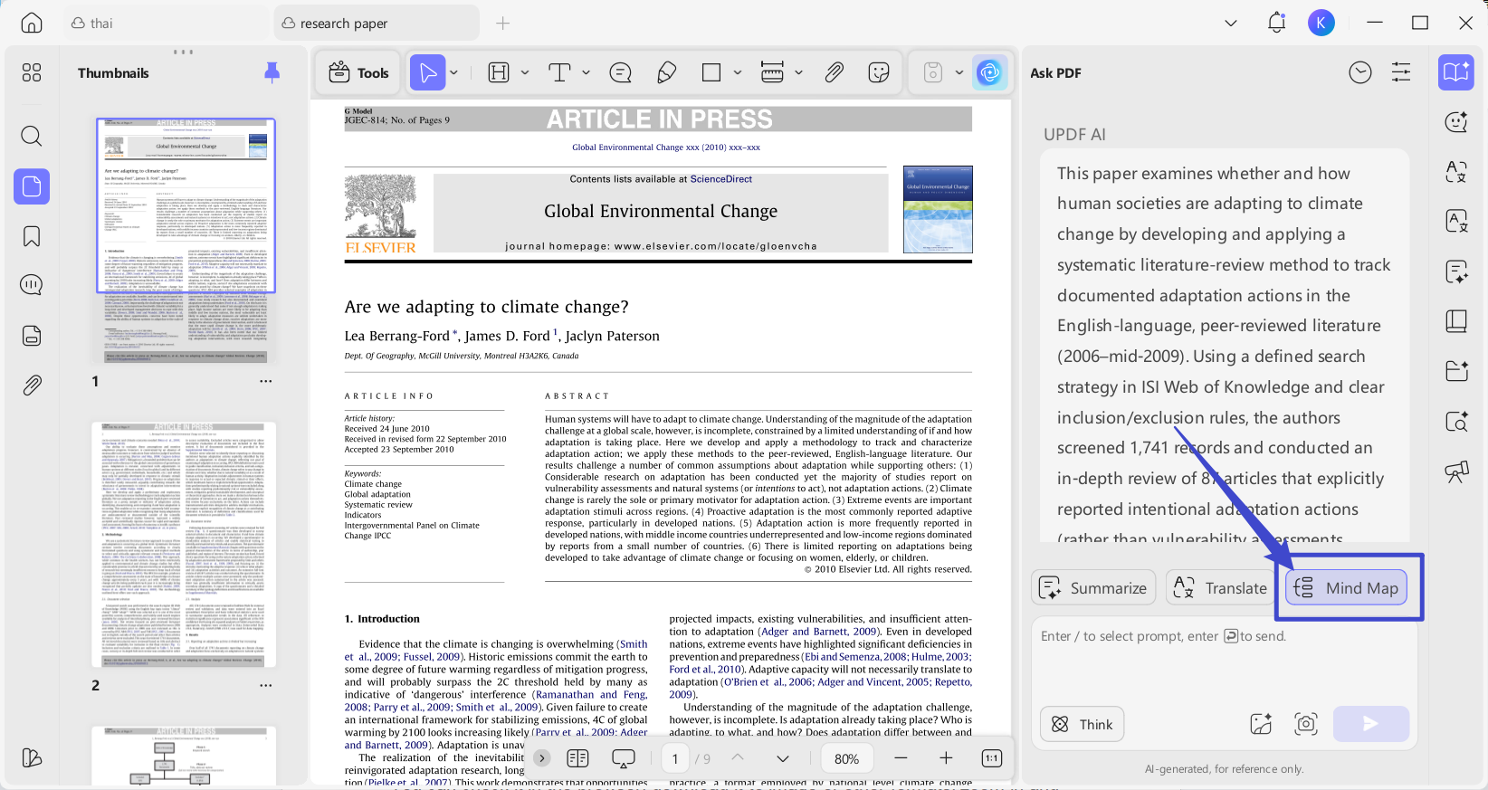This screenshot has height=790, width=1488.
Task: Start slideshow presentation mode
Action: pos(624,758)
